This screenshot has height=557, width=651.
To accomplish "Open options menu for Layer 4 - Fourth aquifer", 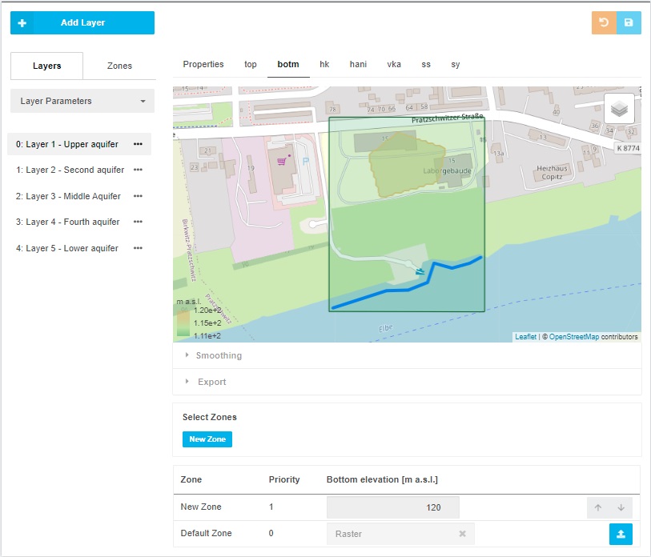I will click(x=138, y=222).
